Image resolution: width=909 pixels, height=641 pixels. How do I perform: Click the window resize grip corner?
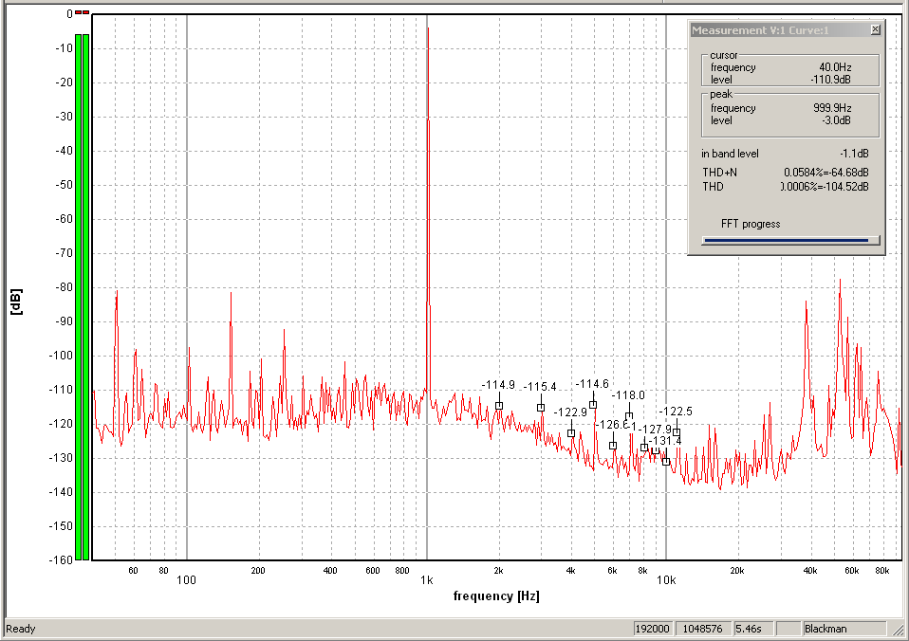(900, 632)
